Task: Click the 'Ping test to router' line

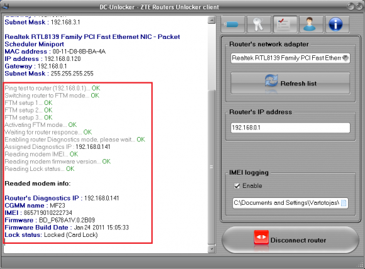Action: [x=52, y=88]
